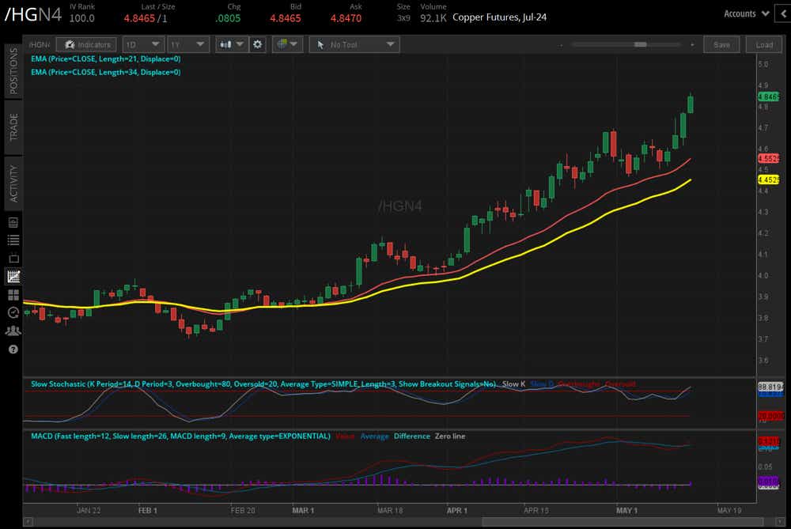791x529 pixels.
Task: Select the charts icon in left sidebar
Action: 13,277
